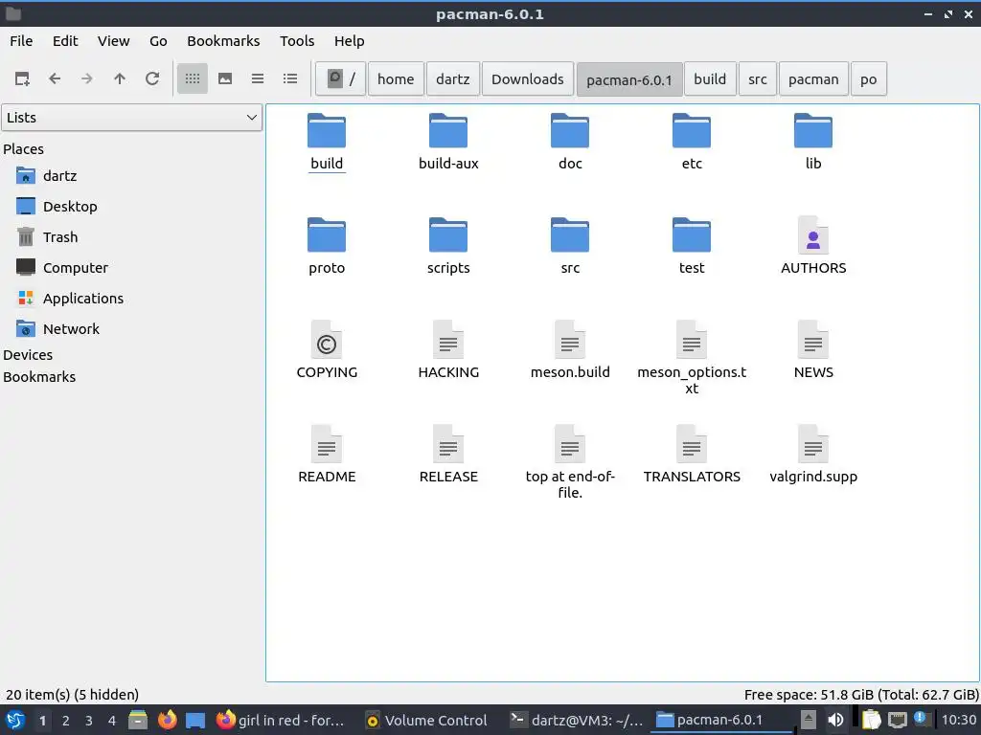Jump to src in path bar
981x735 pixels.
click(x=758, y=78)
